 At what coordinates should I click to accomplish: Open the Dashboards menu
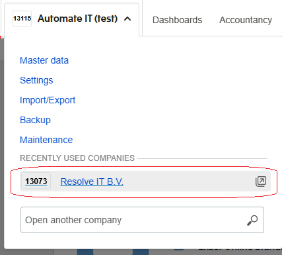tap(177, 20)
